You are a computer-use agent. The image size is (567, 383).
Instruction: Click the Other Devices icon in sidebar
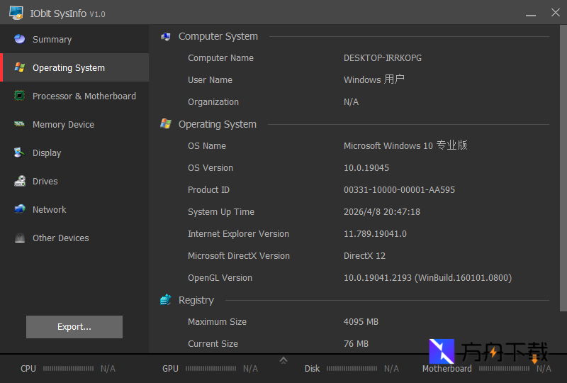[20, 238]
